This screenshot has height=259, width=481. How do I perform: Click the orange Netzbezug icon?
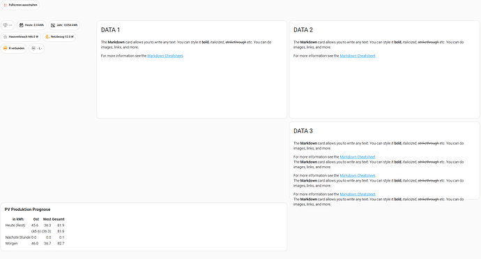[x=47, y=37]
